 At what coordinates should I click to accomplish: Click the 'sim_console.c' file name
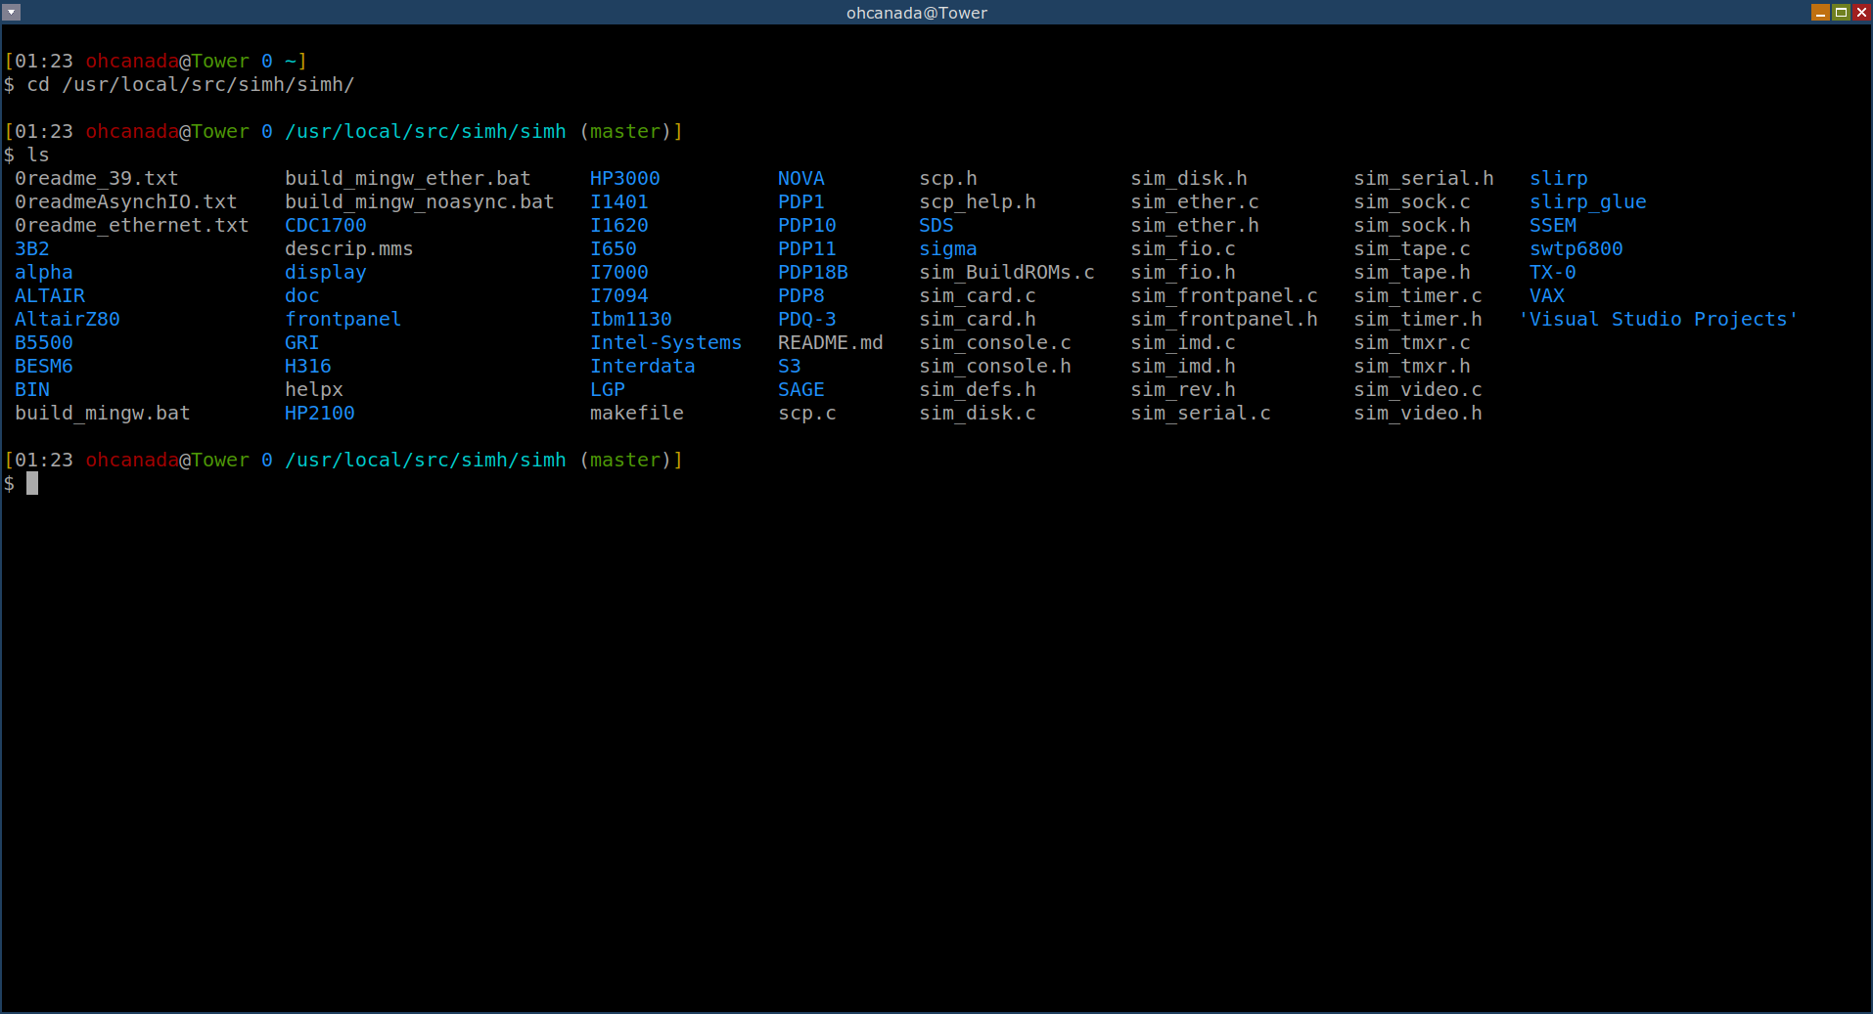click(995, 343)
